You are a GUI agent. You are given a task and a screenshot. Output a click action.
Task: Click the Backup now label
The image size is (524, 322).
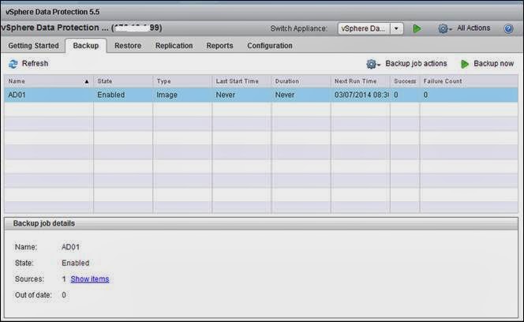tap(493, 63)
